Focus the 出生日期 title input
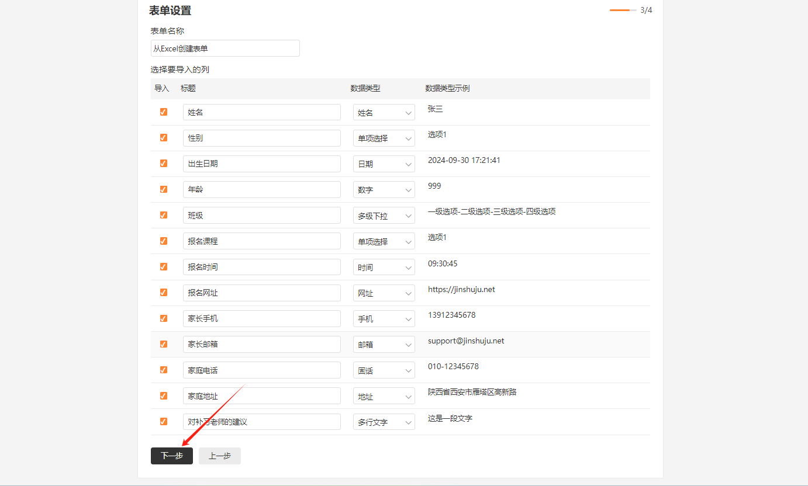The height and width of the screenshot is (486, 808). tap(262, 164)
